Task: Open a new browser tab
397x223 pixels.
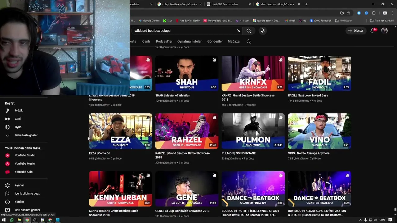Action: tap(306, 4)
